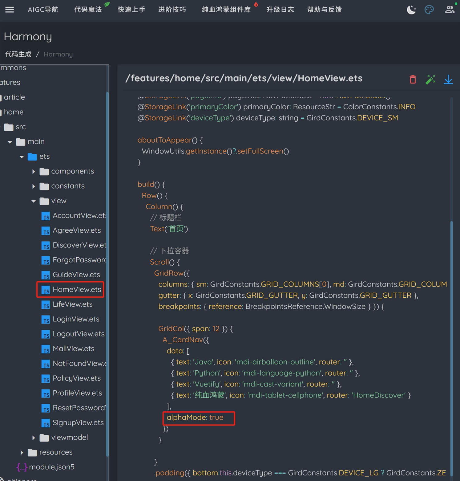Expand the viewmodel folder arrow
Screen dimensions: 460x481
pos(34,438)
